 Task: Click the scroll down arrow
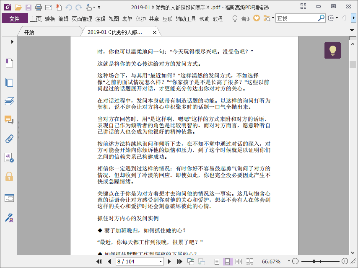click(353, 253)
